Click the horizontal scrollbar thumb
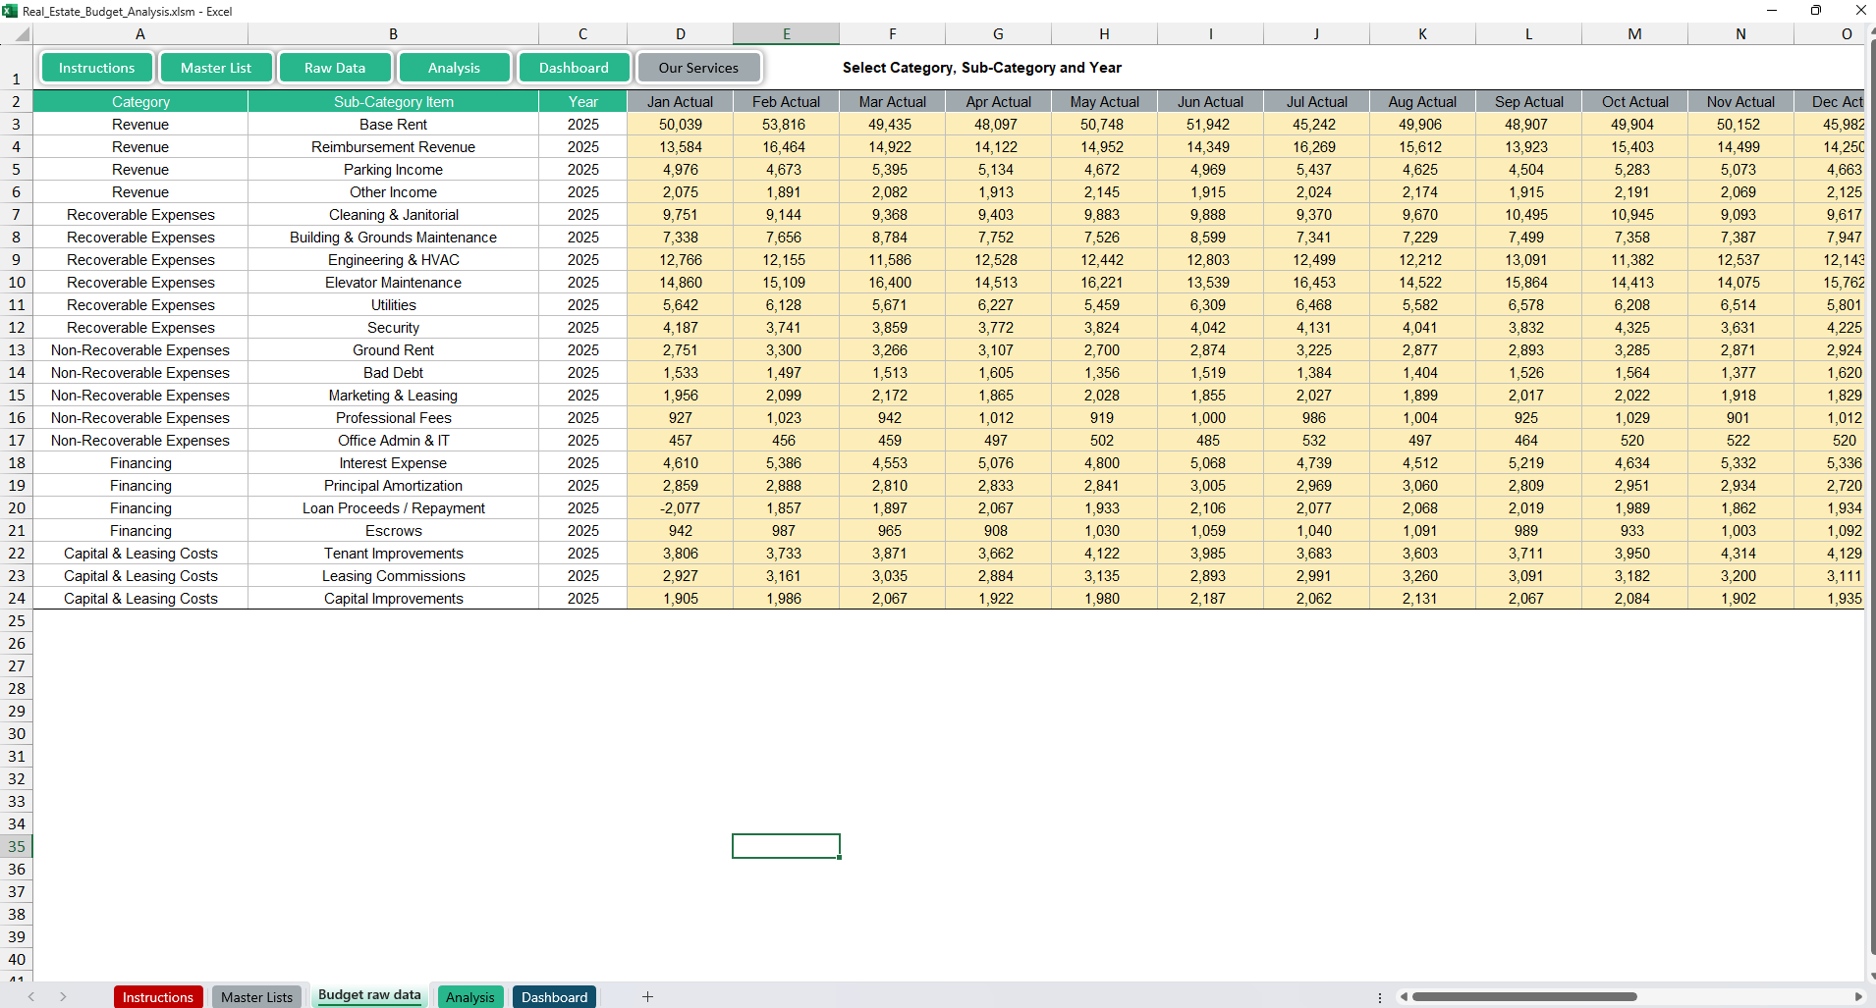 (x=1523, y=996)
